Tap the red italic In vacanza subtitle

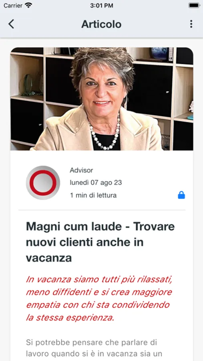(x=99, y=298)
